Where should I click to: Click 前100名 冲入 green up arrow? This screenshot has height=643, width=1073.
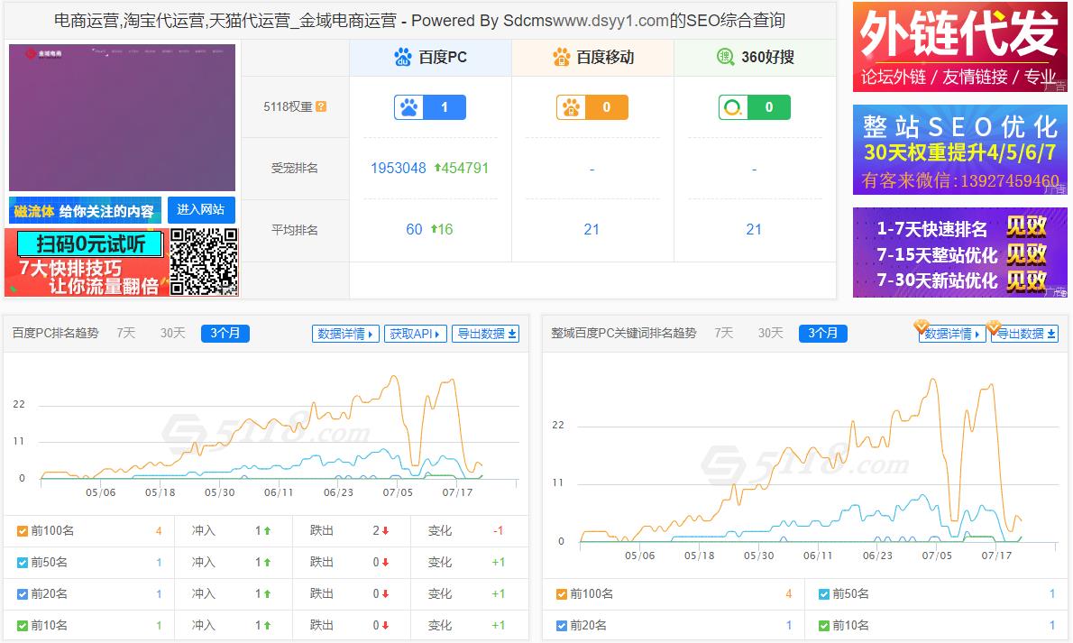[x=268, y=530]
